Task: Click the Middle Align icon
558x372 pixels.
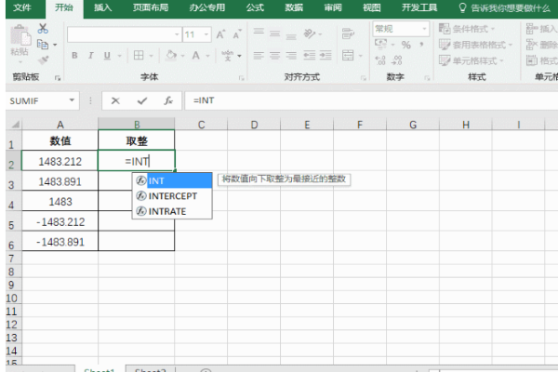Action: pyautogui.click(x=274, y=33)
